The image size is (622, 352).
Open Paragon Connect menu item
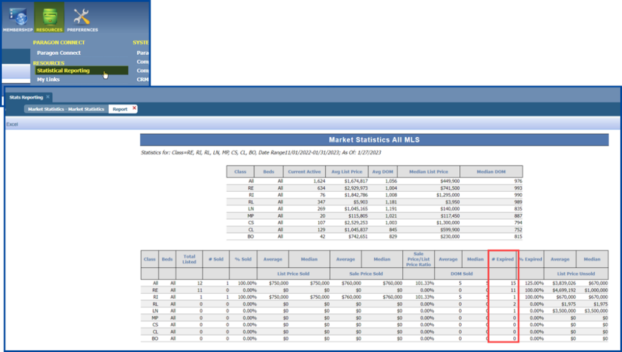click(58, 53)
